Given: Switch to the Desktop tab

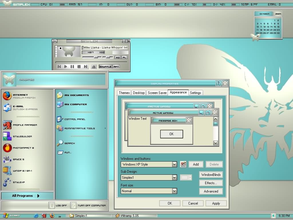Looking at the screenshot, I should click(x=139, y=93).
